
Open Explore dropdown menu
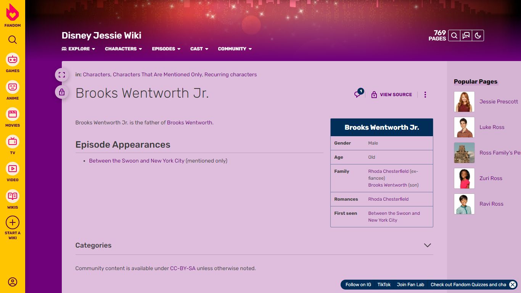point(78,49)
